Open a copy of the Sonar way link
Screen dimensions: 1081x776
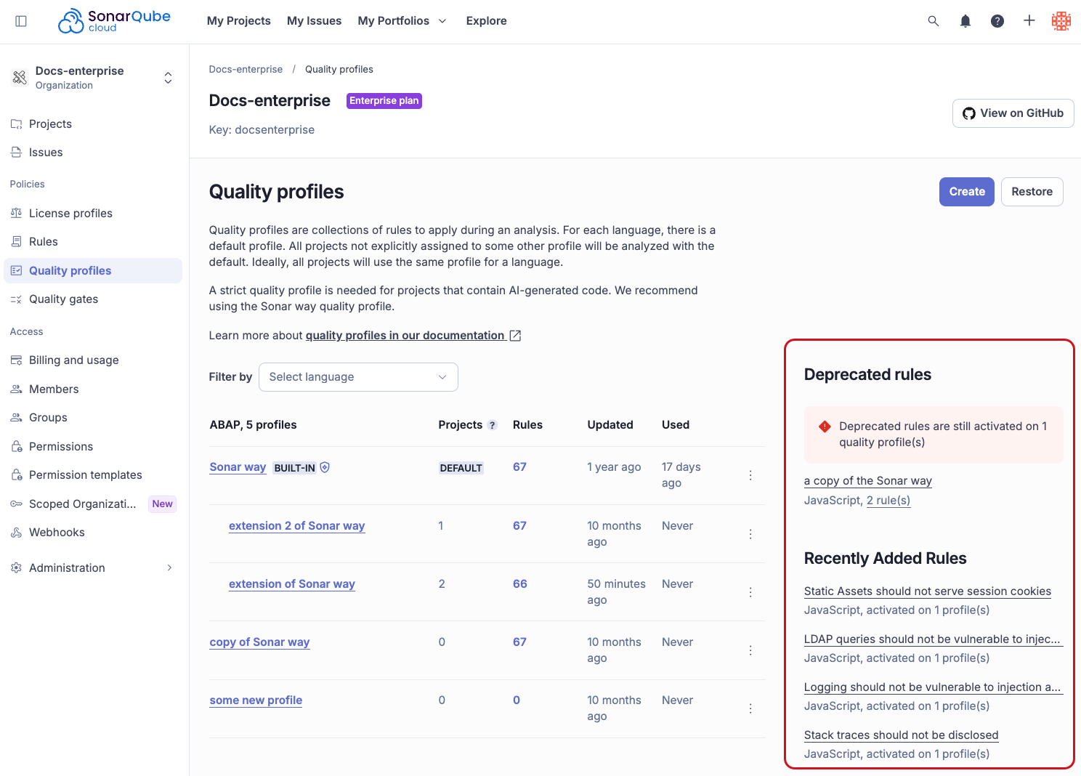(868, 481)
